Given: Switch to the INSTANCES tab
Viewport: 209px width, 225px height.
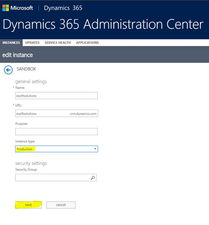Looking at the screenshot, I should click(x=11, y=42).
